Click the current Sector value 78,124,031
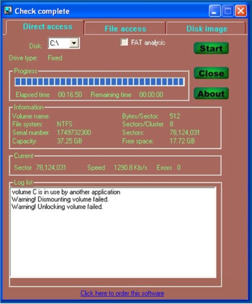This screenshot has width=252, height=304. [x=51, y=167]
